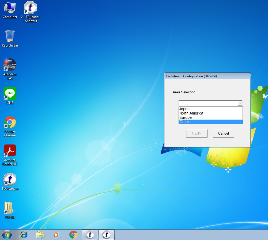Screen dimensions: 268x240
Task: Click the Windows Start button
Action: click(x=7, y=235)
